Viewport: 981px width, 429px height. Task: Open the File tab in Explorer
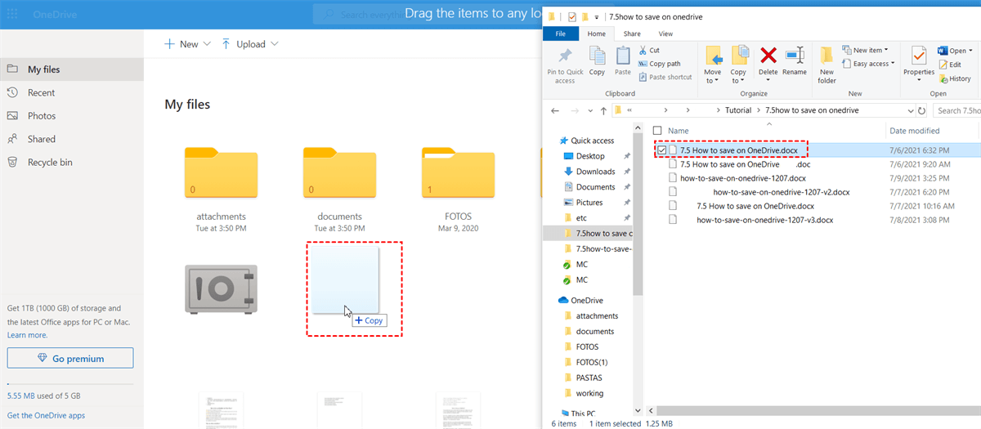(561, 34)
